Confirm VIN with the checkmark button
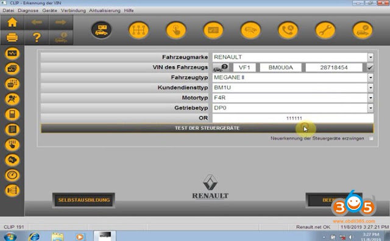This screenshot has width=390, height=241. [x=370, y=68]
